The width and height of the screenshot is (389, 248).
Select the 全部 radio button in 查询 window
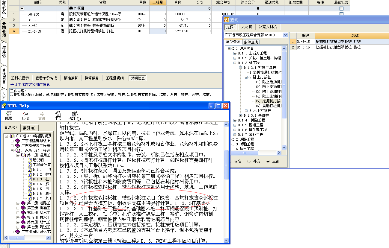pyautogui.click(x=268, y=161)
